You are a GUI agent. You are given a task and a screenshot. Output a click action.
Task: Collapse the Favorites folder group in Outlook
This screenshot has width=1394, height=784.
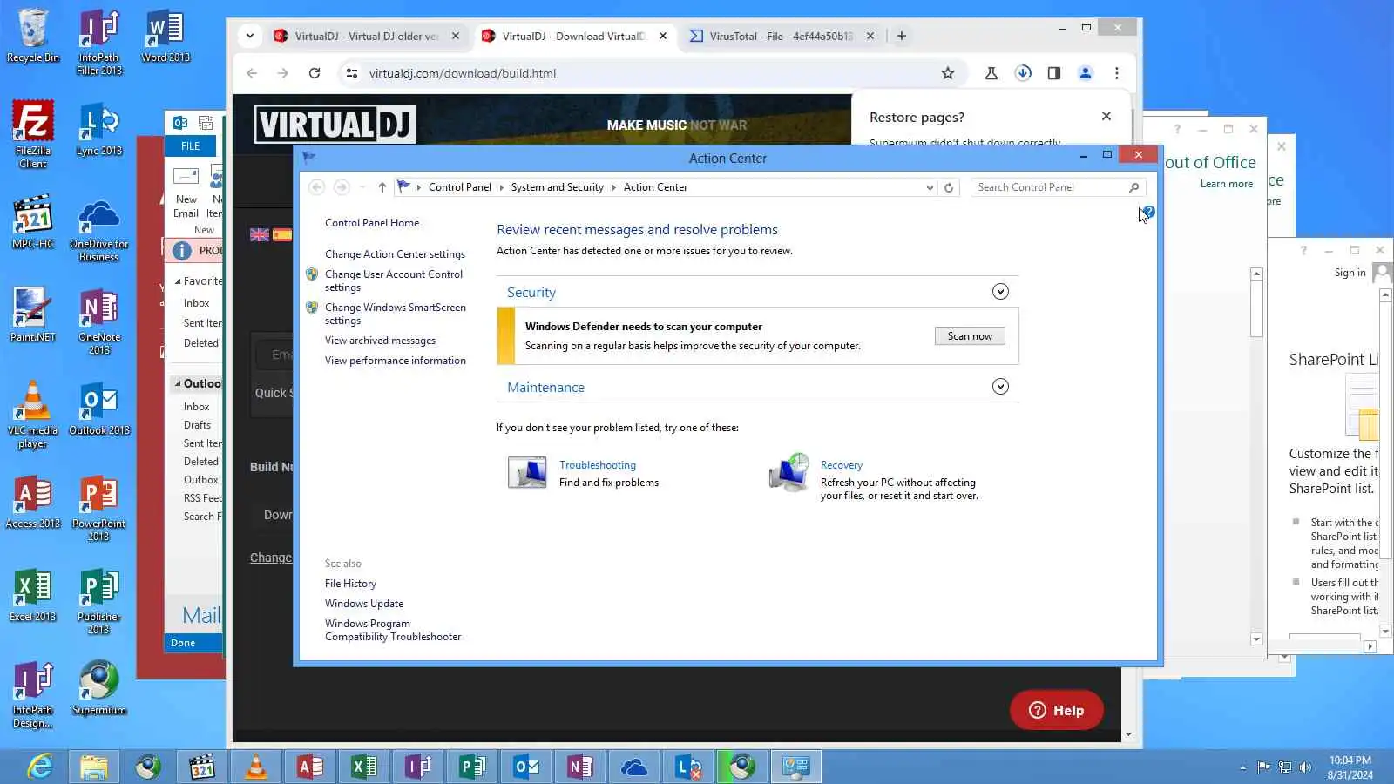(x=178, y=281)
